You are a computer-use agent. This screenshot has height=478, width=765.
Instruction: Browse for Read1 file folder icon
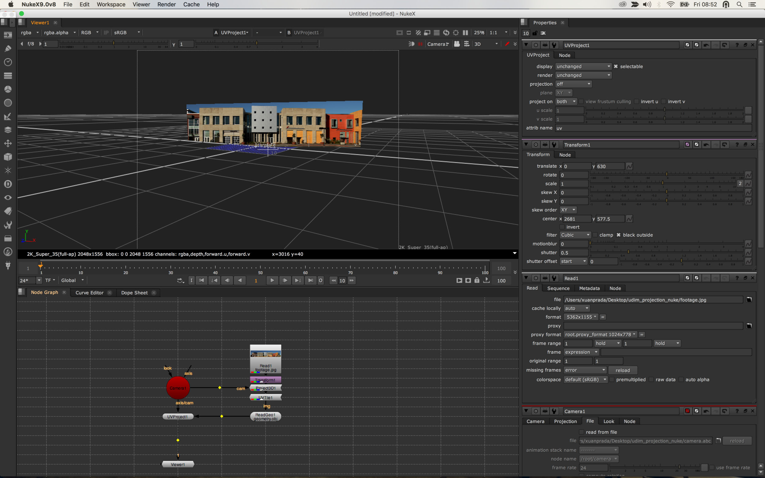tap(749, 300)
